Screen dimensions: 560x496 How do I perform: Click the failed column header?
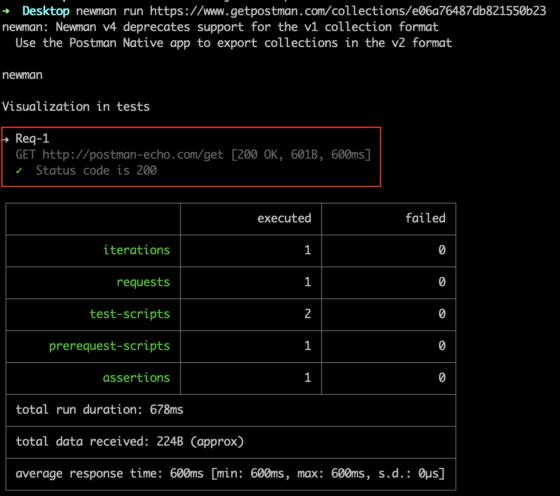tap(425, 218)
